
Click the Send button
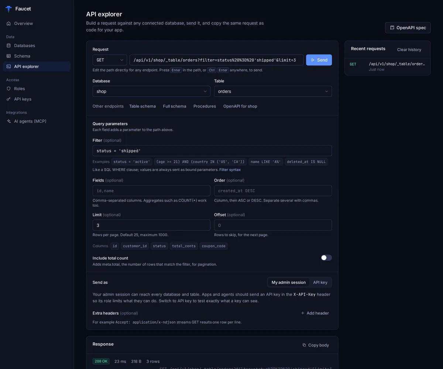point(319,60)
